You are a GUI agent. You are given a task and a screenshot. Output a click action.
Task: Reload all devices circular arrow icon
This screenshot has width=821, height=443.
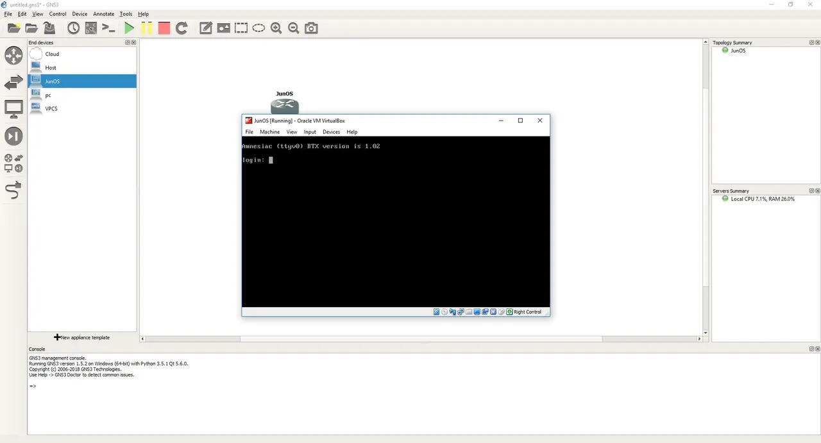(x=182, y=28)
